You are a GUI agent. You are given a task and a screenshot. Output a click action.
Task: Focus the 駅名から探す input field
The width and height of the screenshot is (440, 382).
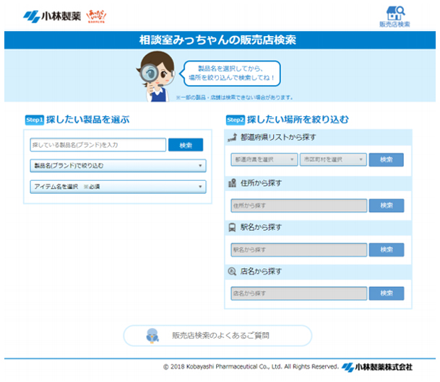299,249
